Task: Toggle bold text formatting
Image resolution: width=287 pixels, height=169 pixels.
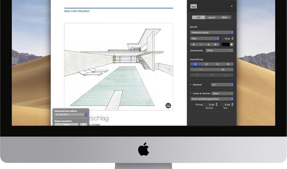Action: [194, 45]
